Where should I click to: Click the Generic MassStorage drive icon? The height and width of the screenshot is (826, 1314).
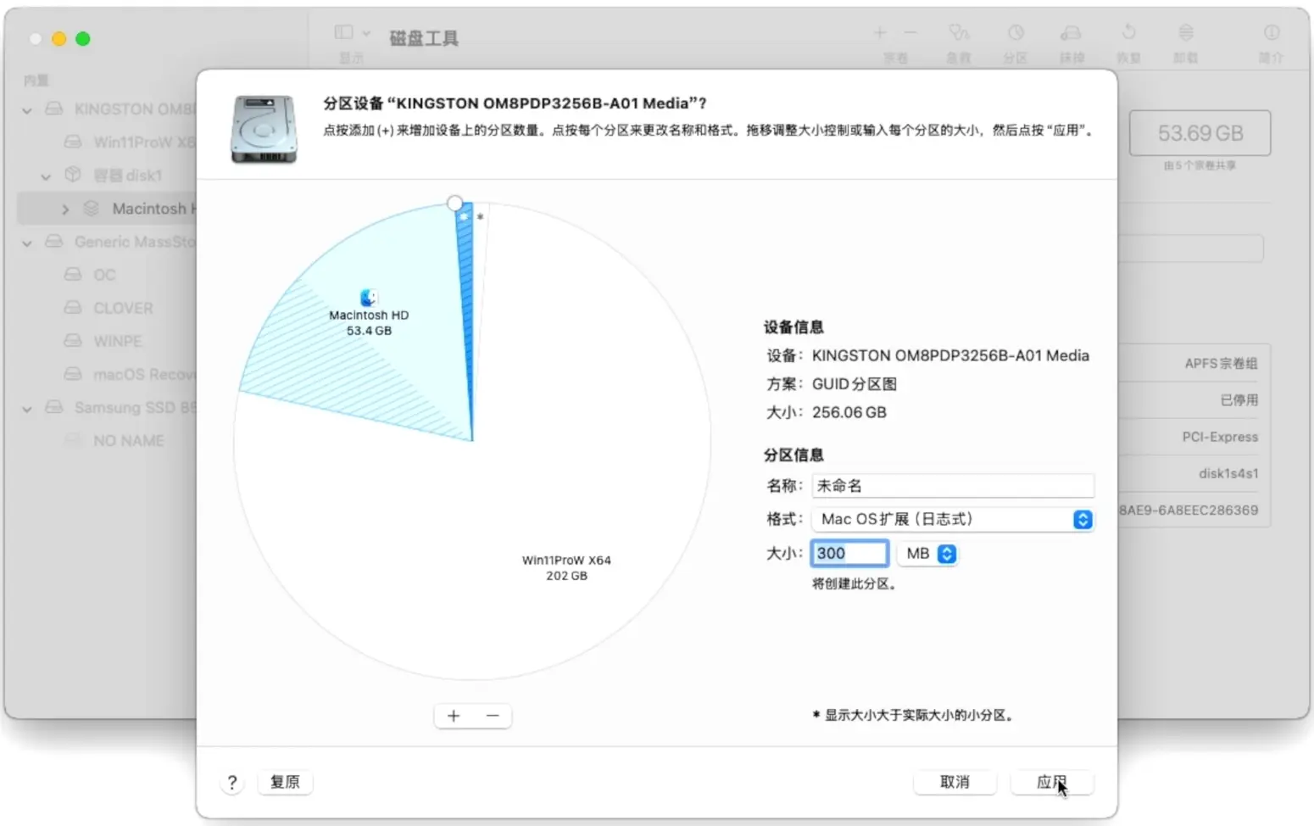pos(53,241)
